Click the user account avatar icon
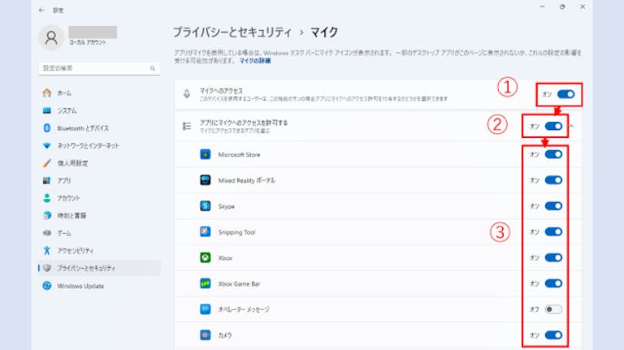Viewport: 624px width, 350px height. pyautogui.click(x=51, y=38)
